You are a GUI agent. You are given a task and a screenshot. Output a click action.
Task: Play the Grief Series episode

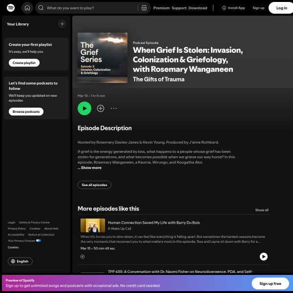click(x=84, y=108)
